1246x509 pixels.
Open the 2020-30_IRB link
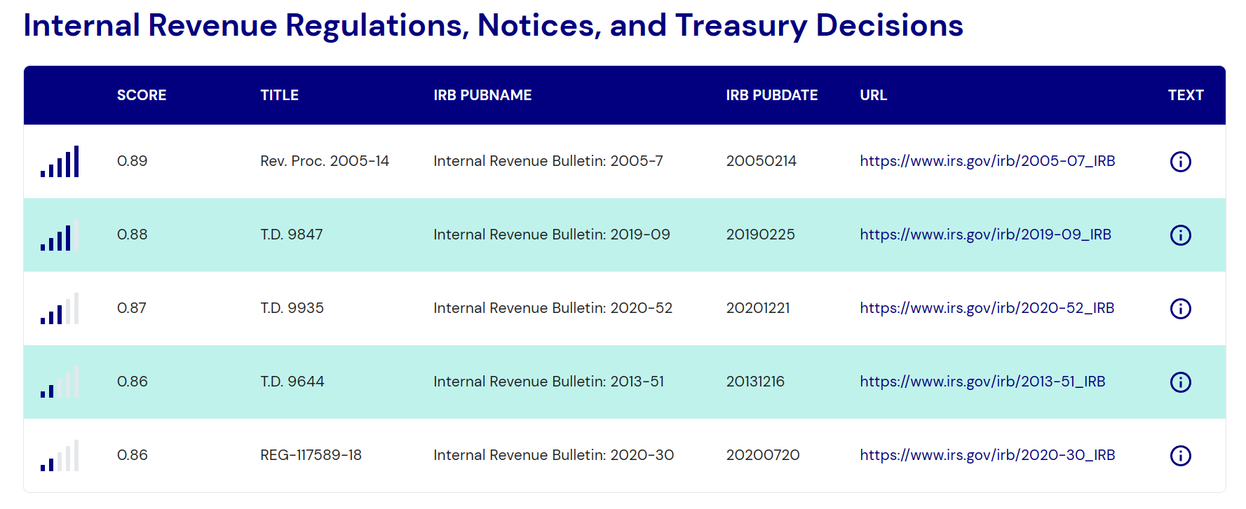(987, 455)
